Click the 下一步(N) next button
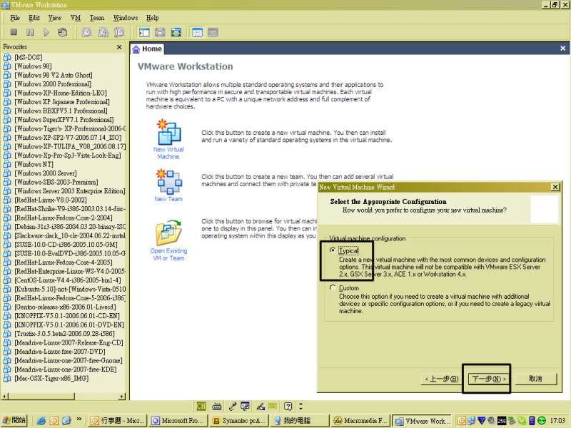The height and width of the screenshot is (428, 571). (489, 379)
